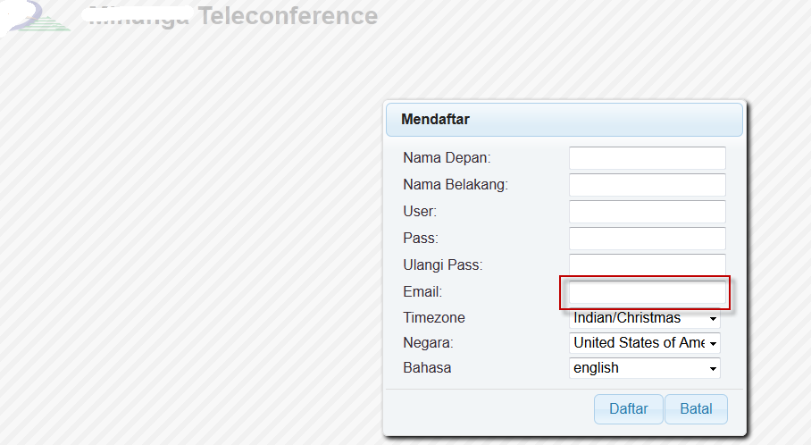The image size is (811, 445).
Task: Click the Teleconference page title
Action: click(x=288, y=16)
